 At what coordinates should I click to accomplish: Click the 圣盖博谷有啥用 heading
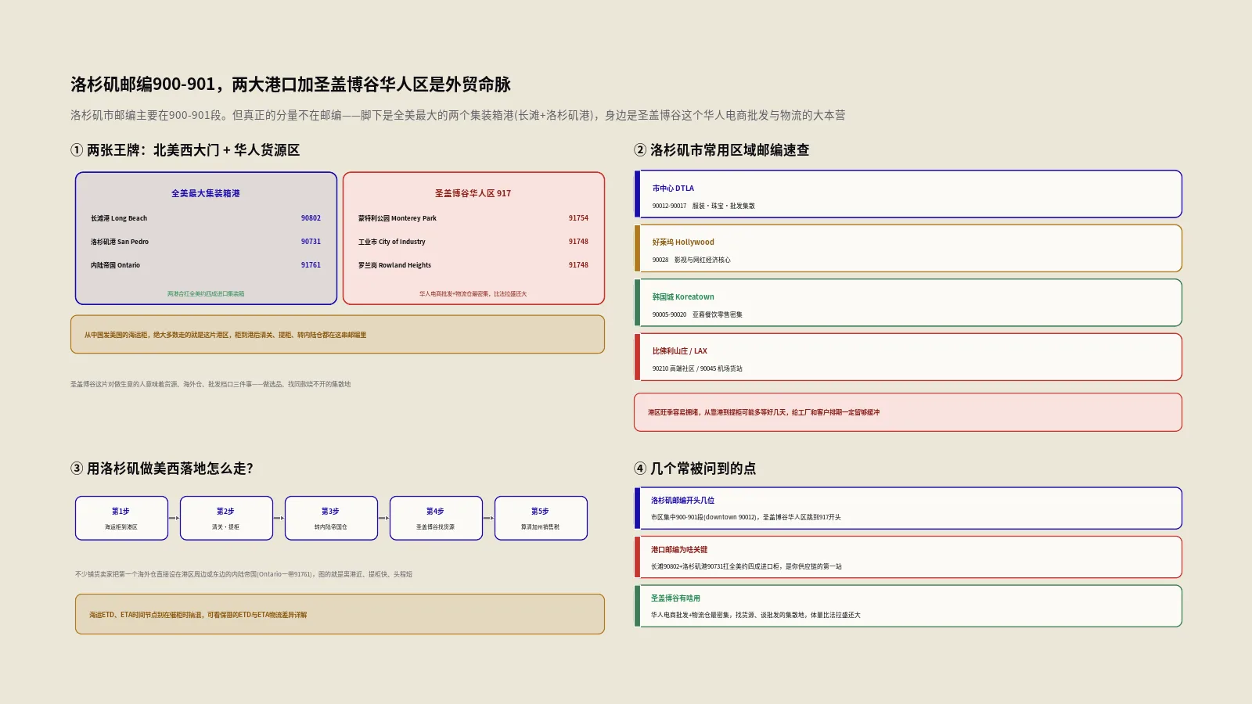click(675, 598)
